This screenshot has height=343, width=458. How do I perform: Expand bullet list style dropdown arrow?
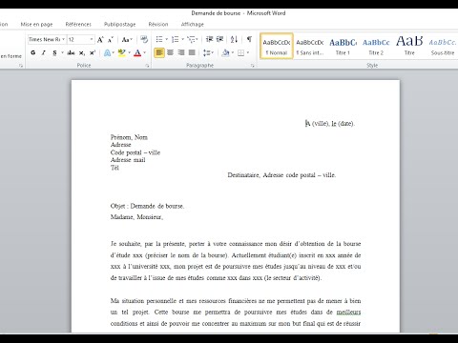(x=167, y=39)
